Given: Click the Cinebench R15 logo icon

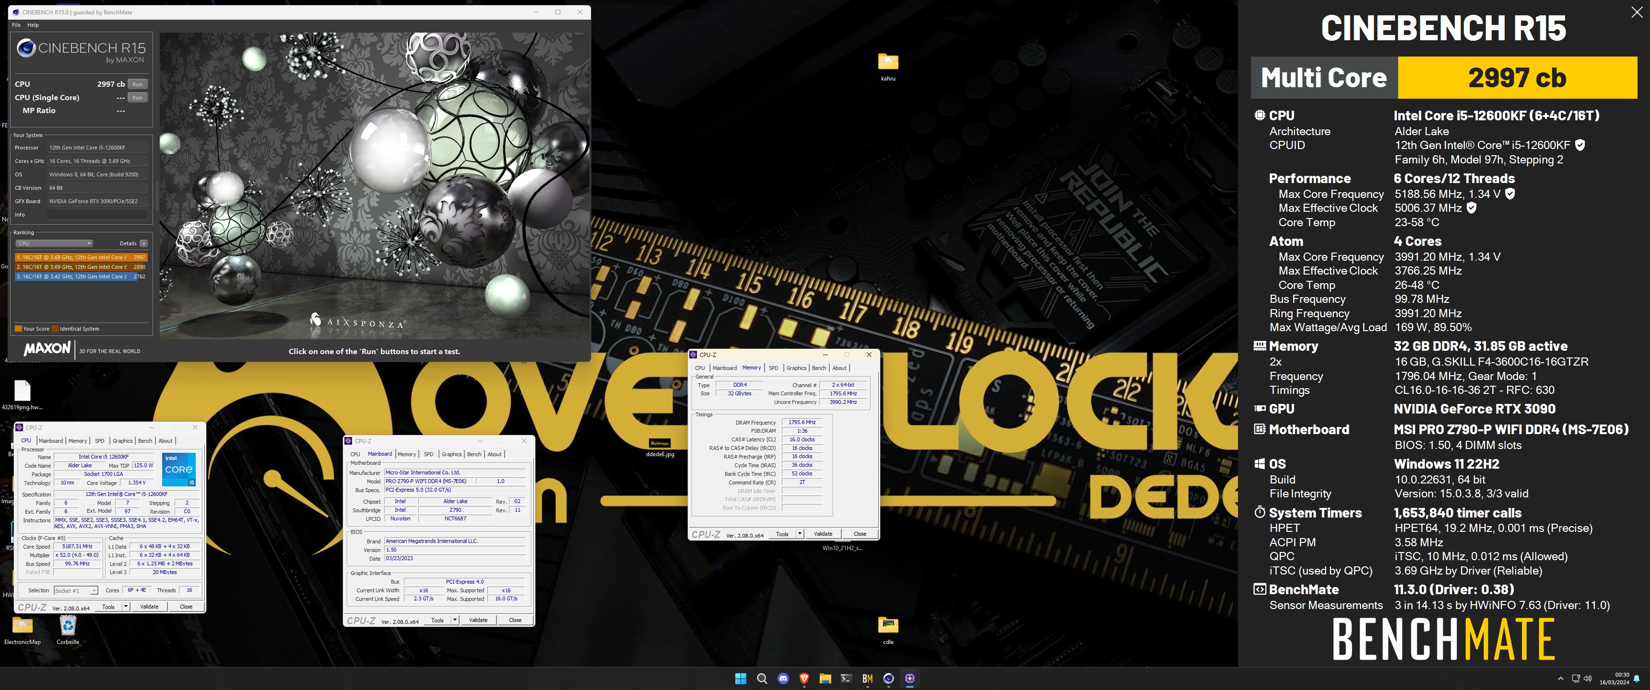Looking at the screenshot, I should (x=26, y=48).
